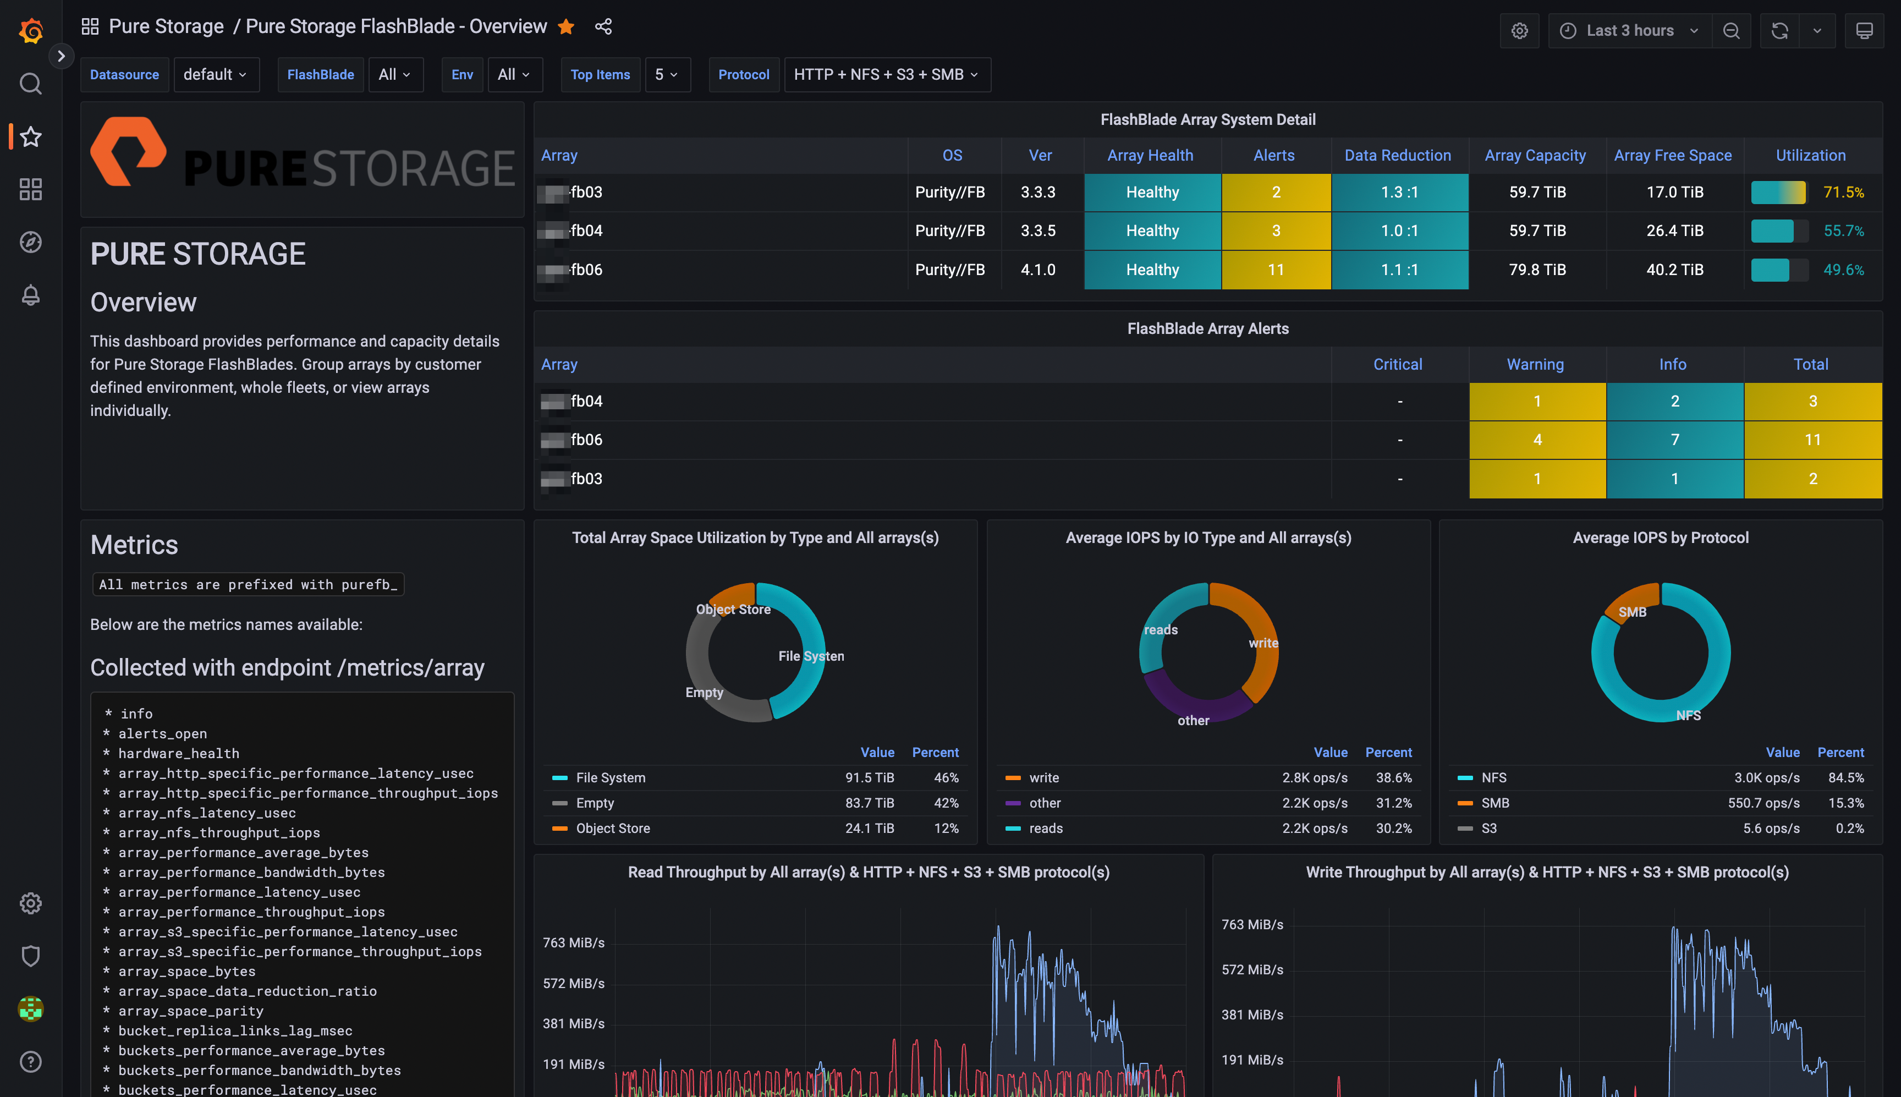Open the refresh interval dropdown arrow
The width and height of the screenshot is (1901, 1097).
pyautogui.click(x=1817, y=30)
